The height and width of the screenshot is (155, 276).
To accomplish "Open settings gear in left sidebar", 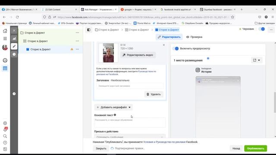I will 5,123.
